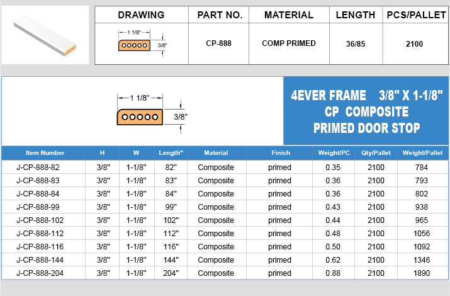Click pallet weight value 1346

tap(422, 260)
